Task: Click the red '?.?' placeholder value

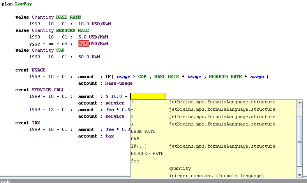Action: point(83,44)
